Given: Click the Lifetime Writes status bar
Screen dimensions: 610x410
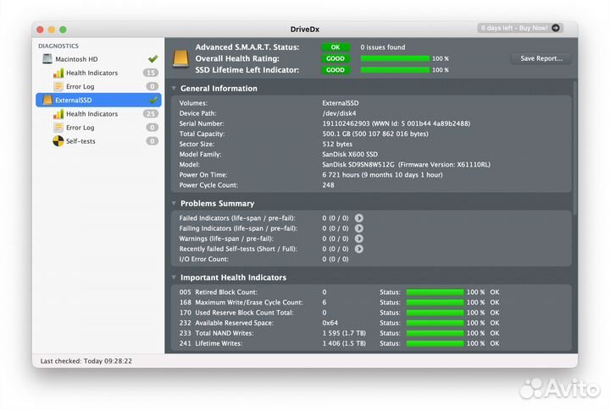Looking at the screenshot, I should [x=435, y=343].
